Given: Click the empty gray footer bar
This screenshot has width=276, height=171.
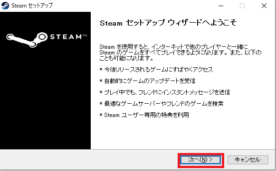Looking at the screenshot, I should (88, 160).
